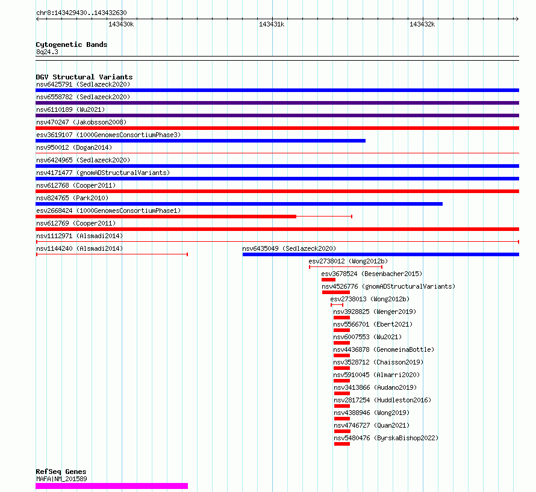
Task: Click esv2738013 (Wong2012b) label
Action: [x=370, y=299]
